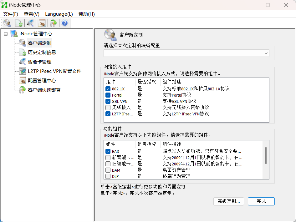Click the icon beside L2TP IPsec VPN配置文件

pos(23,71)
